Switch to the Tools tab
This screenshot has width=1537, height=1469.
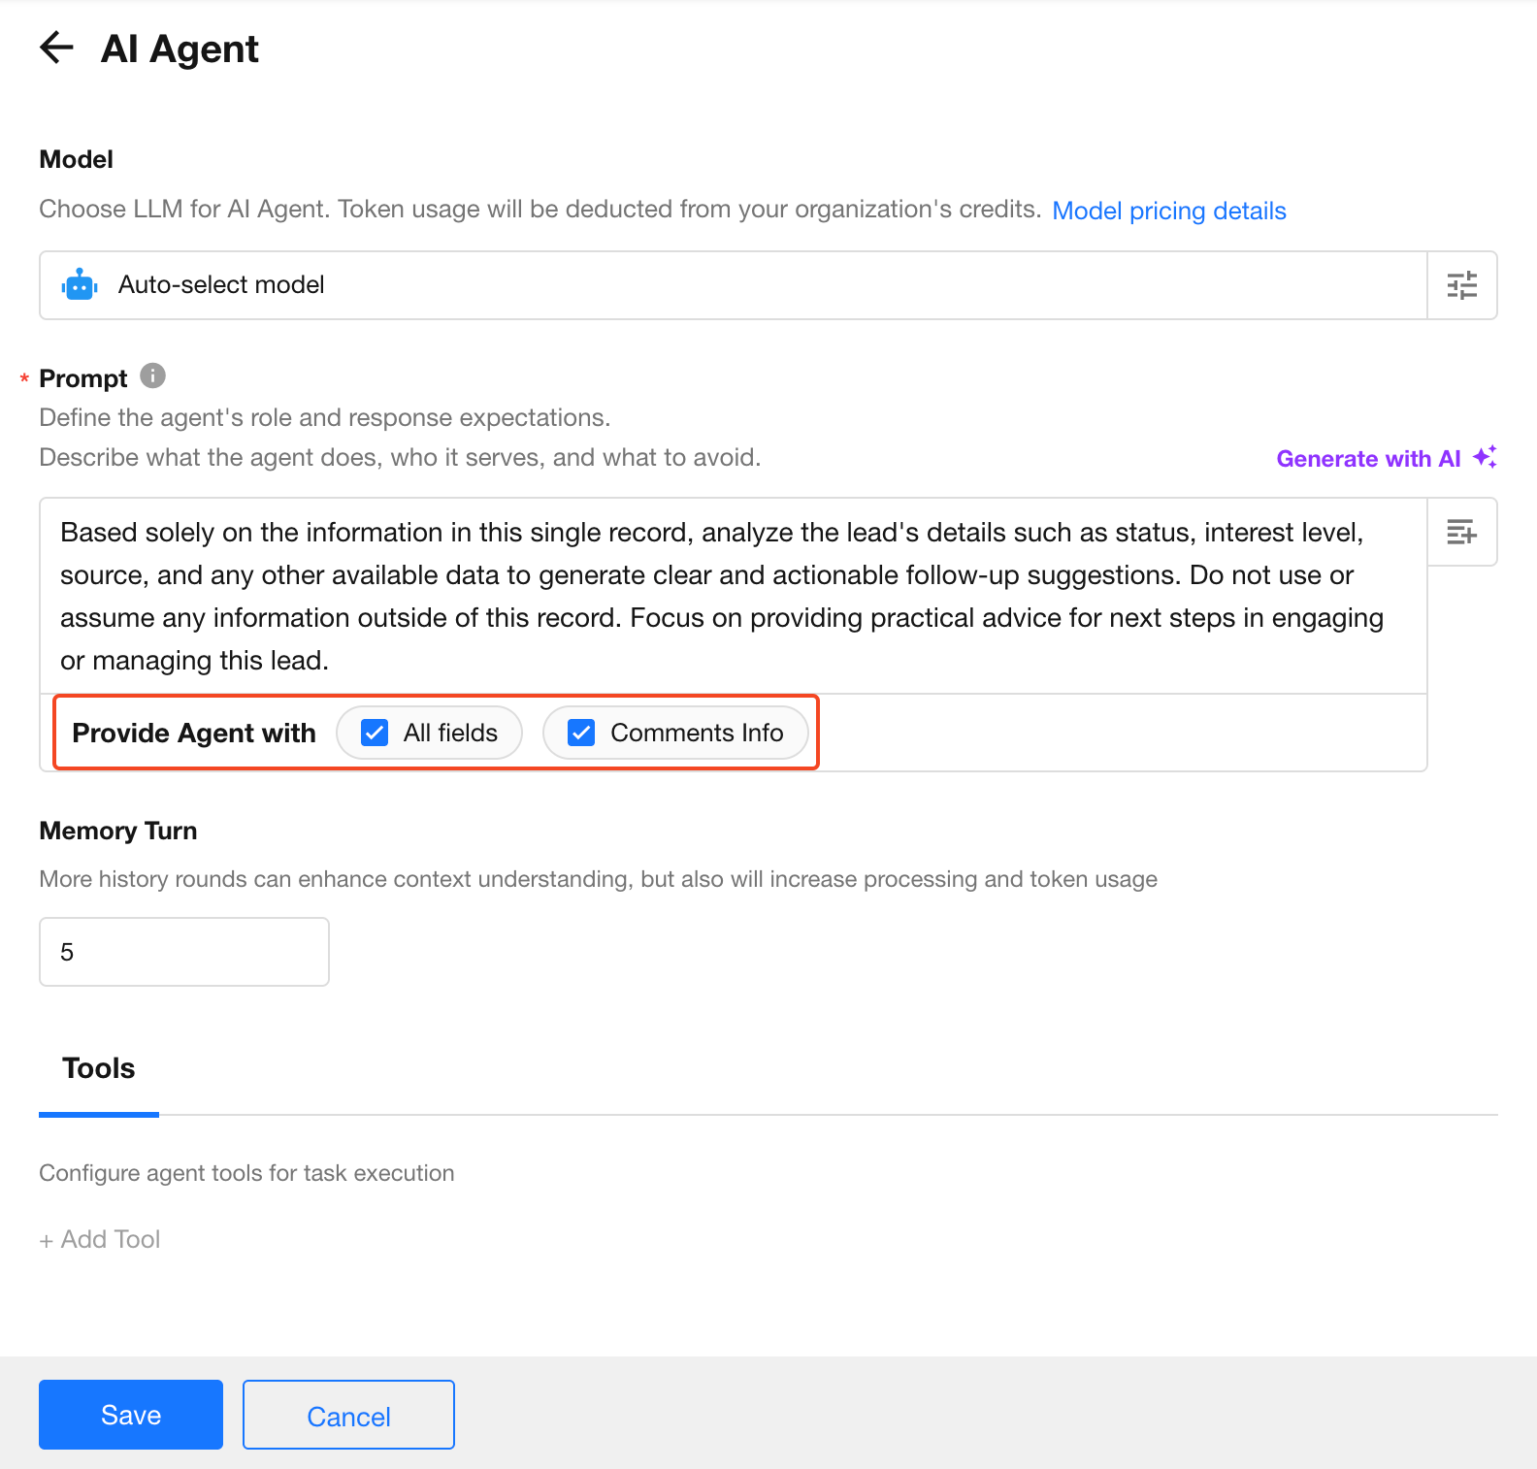[99, 1069]
